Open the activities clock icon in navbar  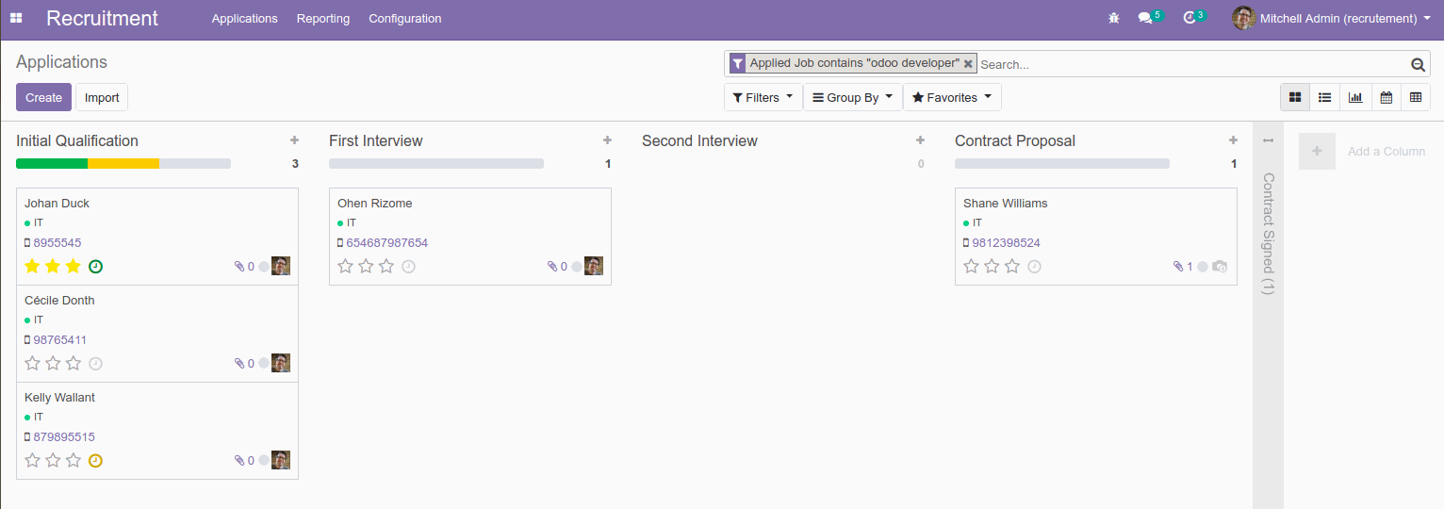pos(1190,18)
